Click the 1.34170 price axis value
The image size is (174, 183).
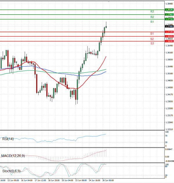(x=169, y=95)
